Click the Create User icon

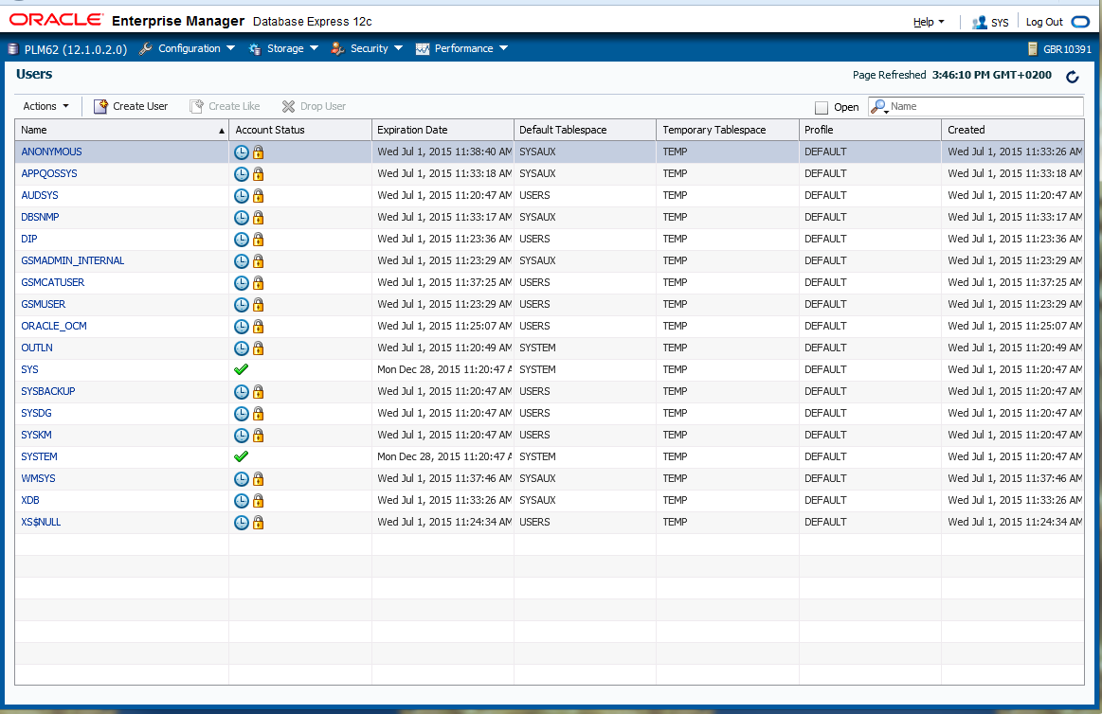(100, 106)
